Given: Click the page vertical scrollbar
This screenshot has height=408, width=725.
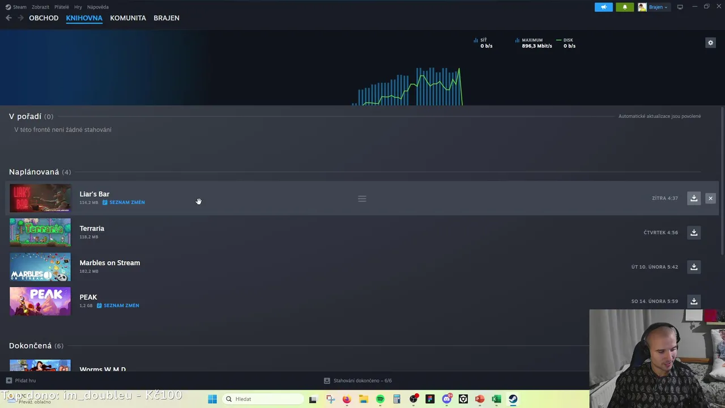Looking at the screenshot, I should pos(722,181).
